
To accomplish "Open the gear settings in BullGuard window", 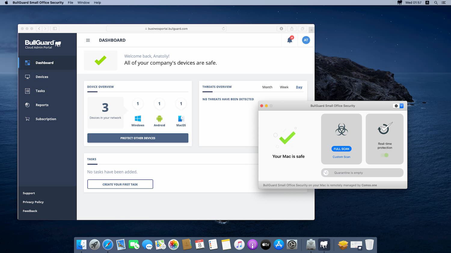I will point(396,106).
